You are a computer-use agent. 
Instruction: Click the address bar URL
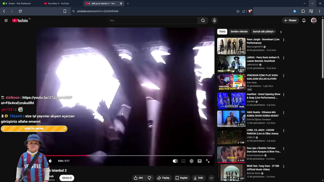pyautogui.click(x=98, y=11)
